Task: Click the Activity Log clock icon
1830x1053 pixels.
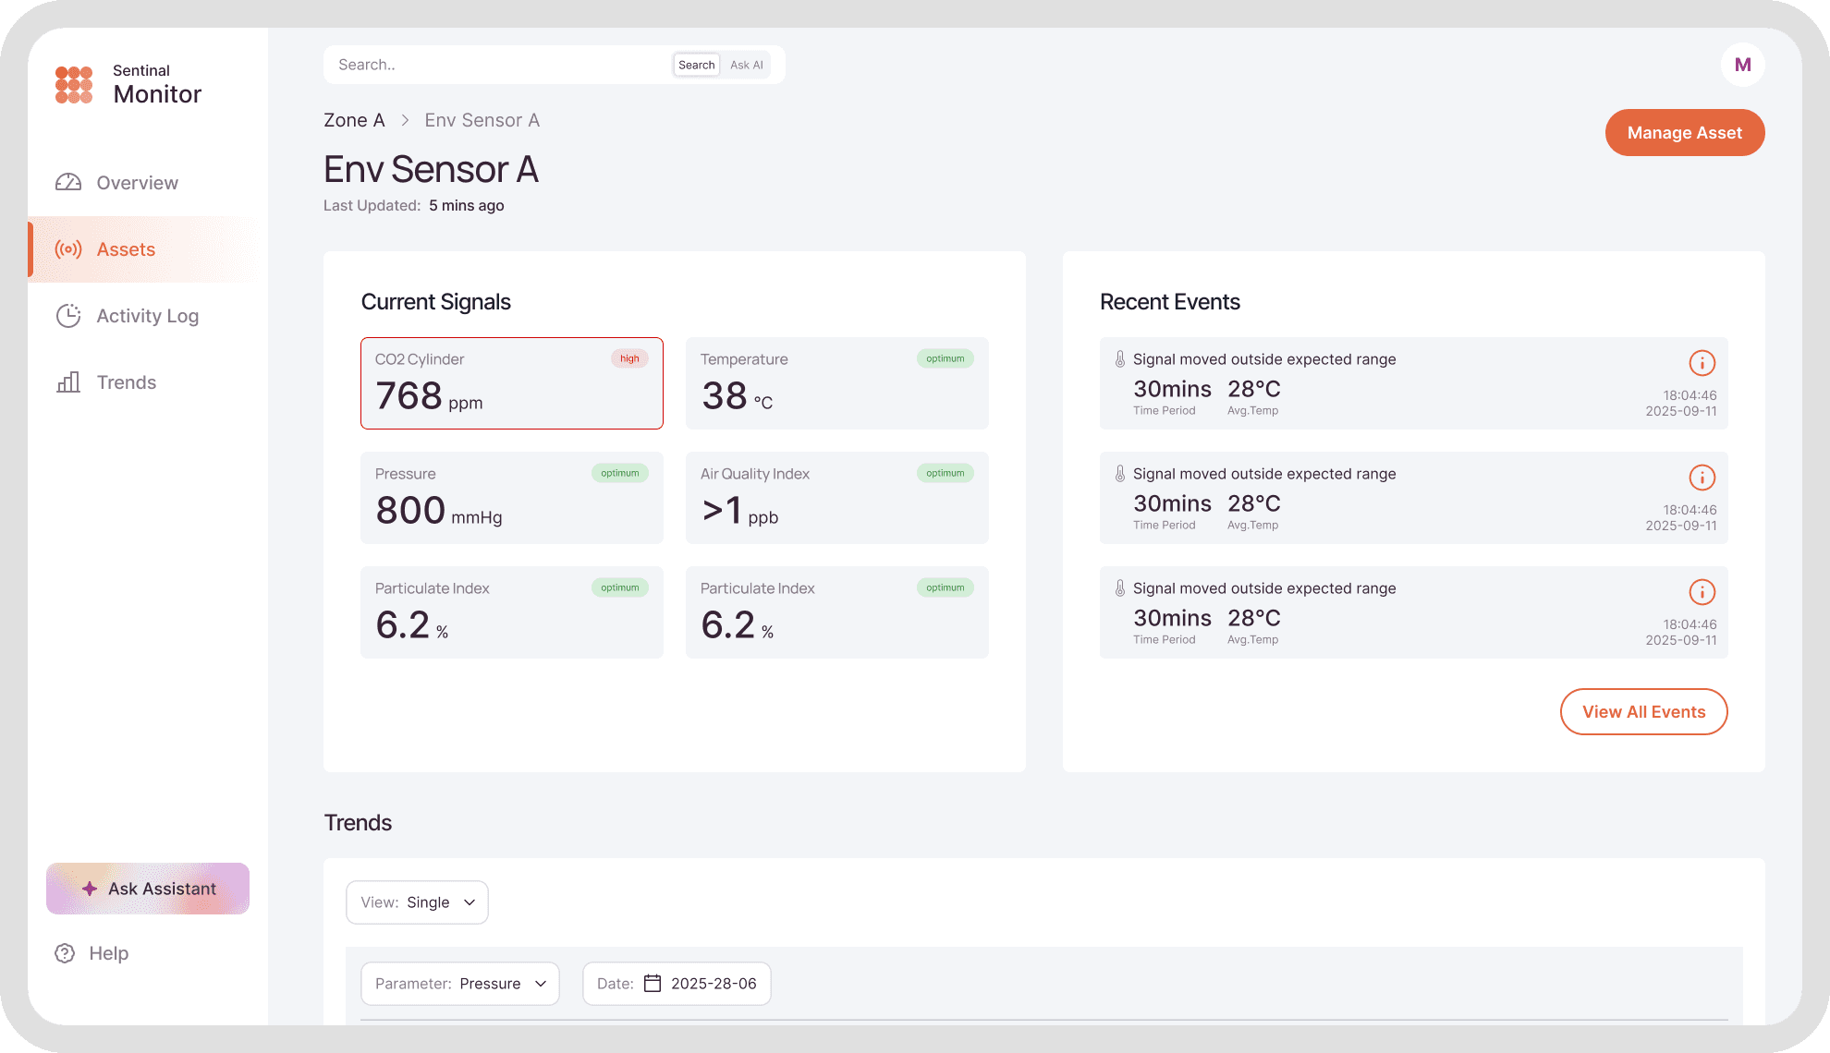Action: point(68,316)
